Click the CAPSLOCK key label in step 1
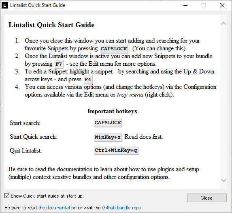 tap(114, 49)
